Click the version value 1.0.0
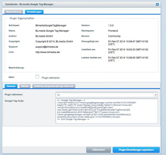 [x=111, y=26]
